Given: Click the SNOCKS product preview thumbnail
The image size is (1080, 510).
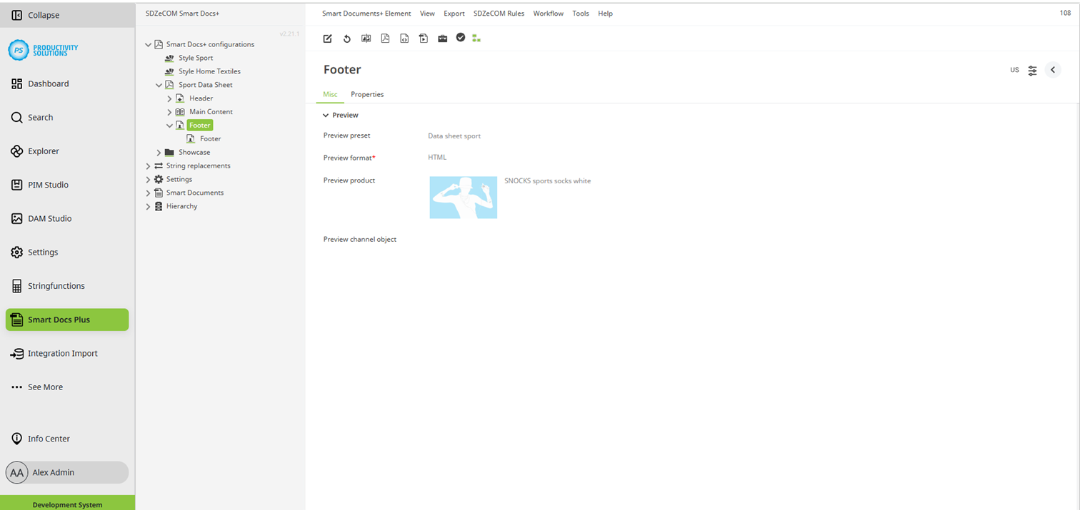Looking at the screenshot, I should [464, 198].
